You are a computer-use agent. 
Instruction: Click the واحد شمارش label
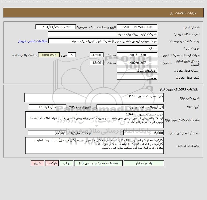coord(81,133)
